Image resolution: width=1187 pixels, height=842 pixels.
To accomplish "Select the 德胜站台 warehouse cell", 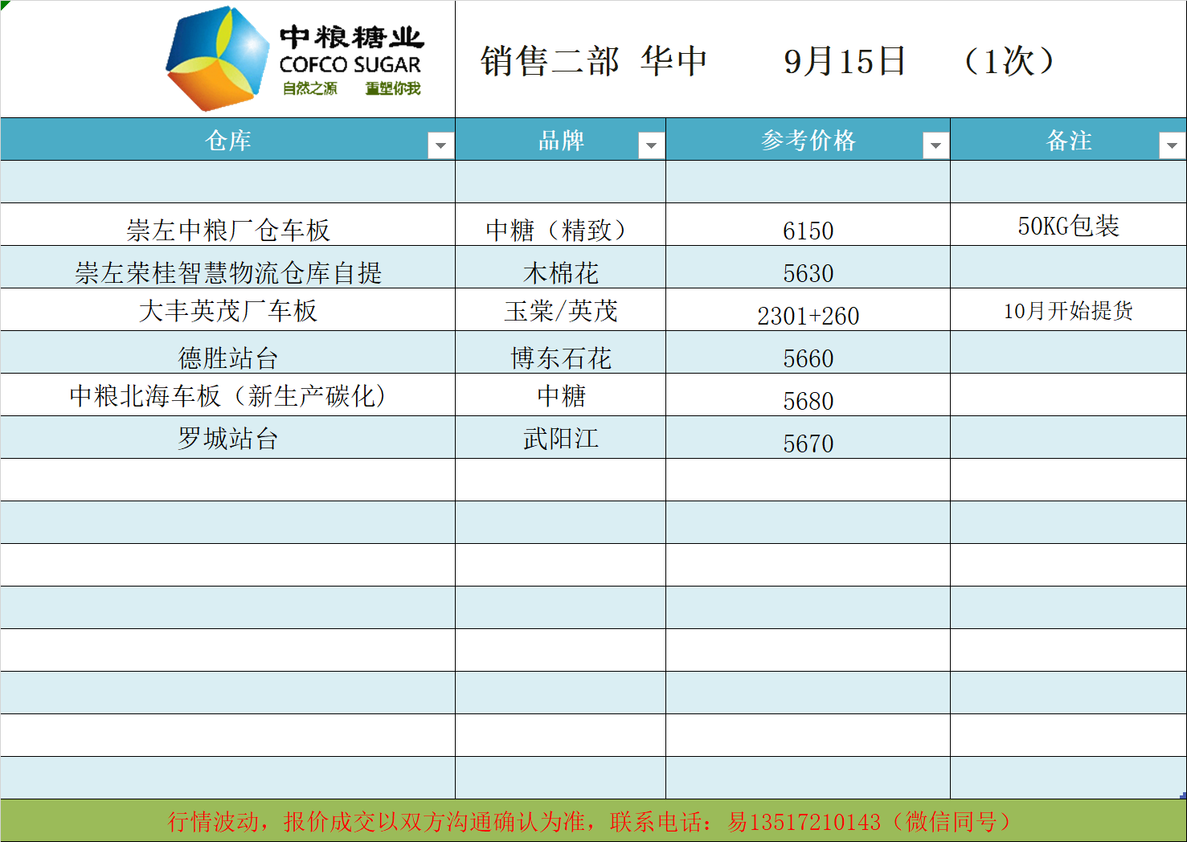I will tap(228, 358).
